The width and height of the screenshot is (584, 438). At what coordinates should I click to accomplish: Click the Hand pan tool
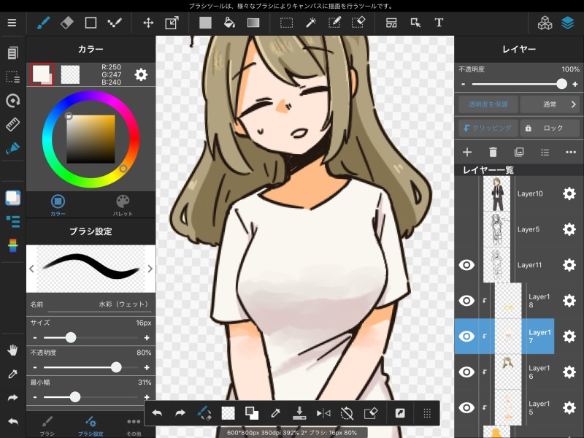coord(12,350)
